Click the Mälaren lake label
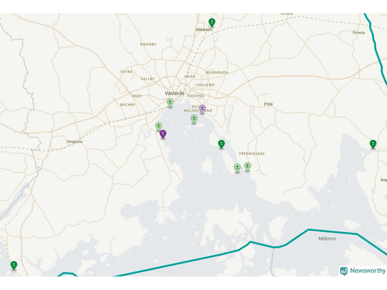Image resolution: width=387 pixels, height=290 pixels. pyautogui.click(x=327, y=239)
